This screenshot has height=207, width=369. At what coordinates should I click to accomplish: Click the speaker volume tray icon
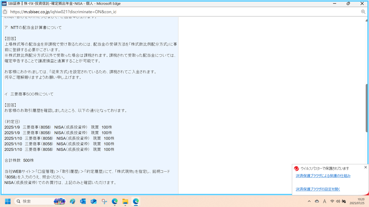tap(338, 201)
